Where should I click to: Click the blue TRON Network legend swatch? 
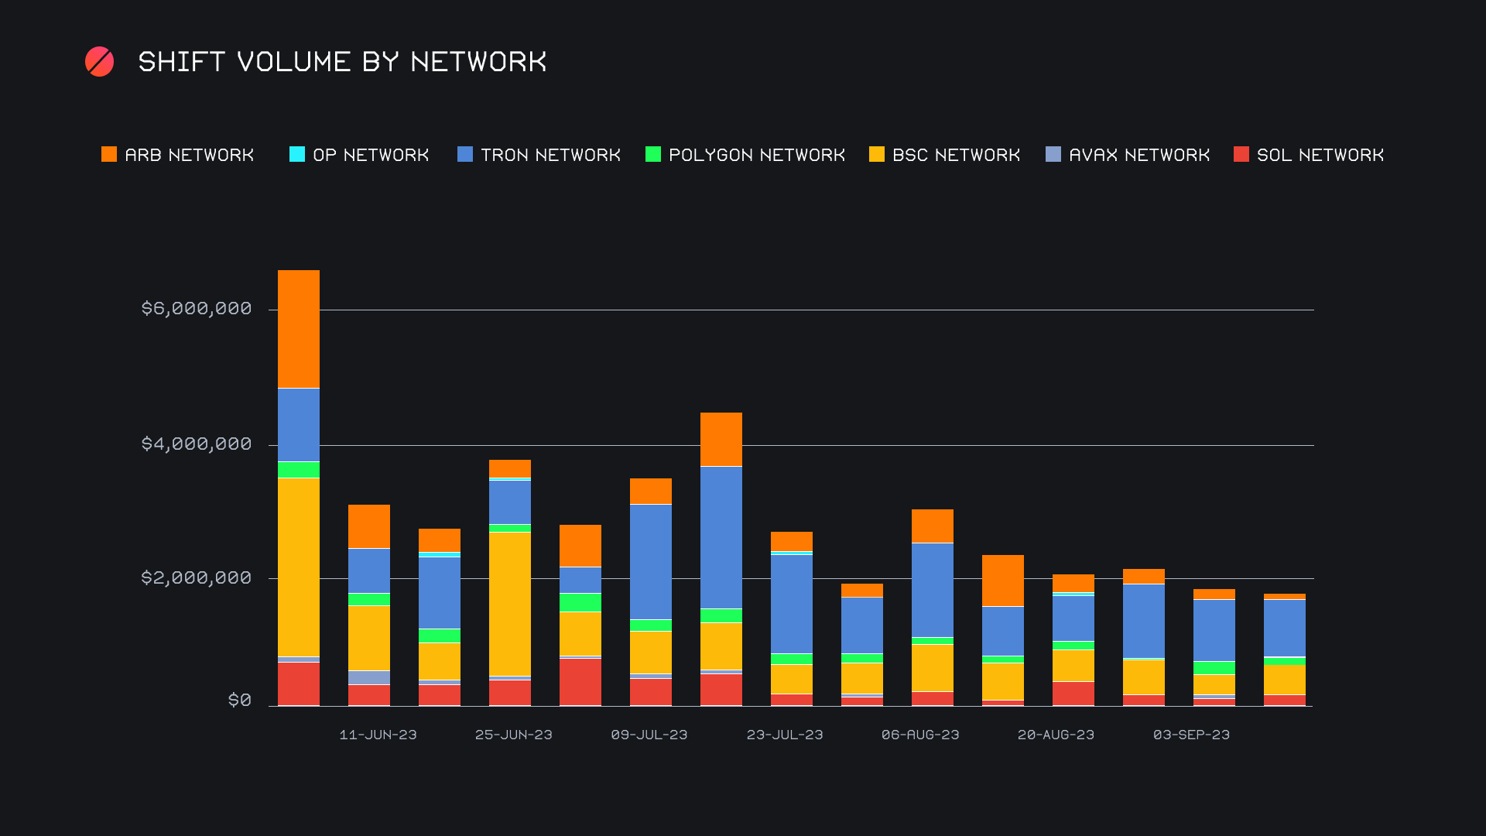465,154
